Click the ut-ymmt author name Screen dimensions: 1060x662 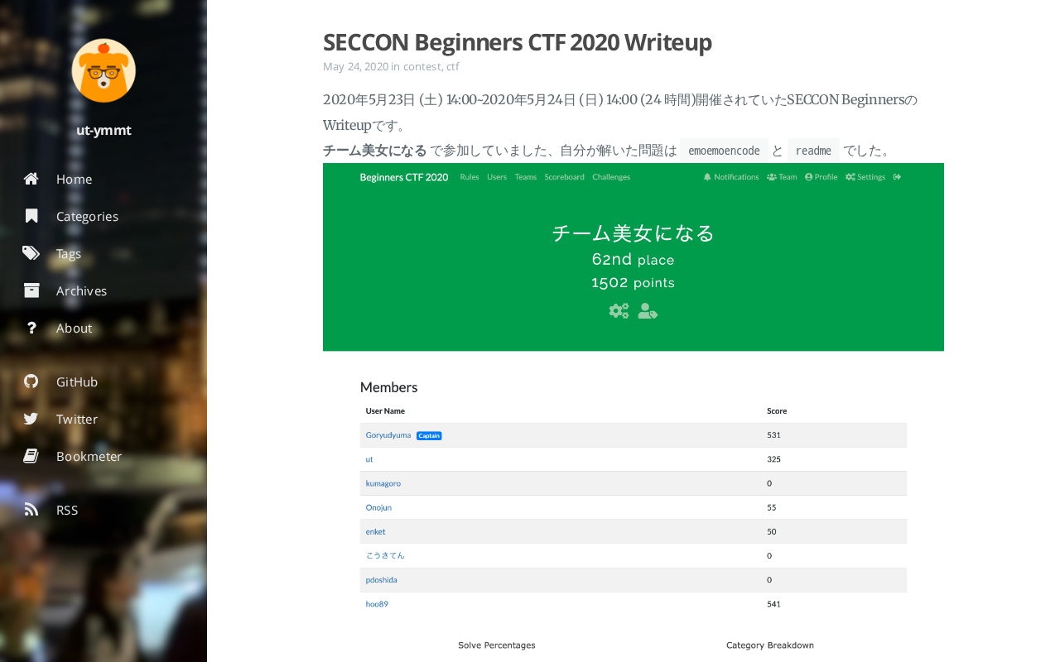click(x=104, y=130)
